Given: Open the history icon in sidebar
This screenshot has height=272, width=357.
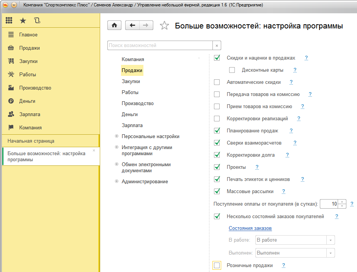Looking at the screenshot, I should pos(37,20).
